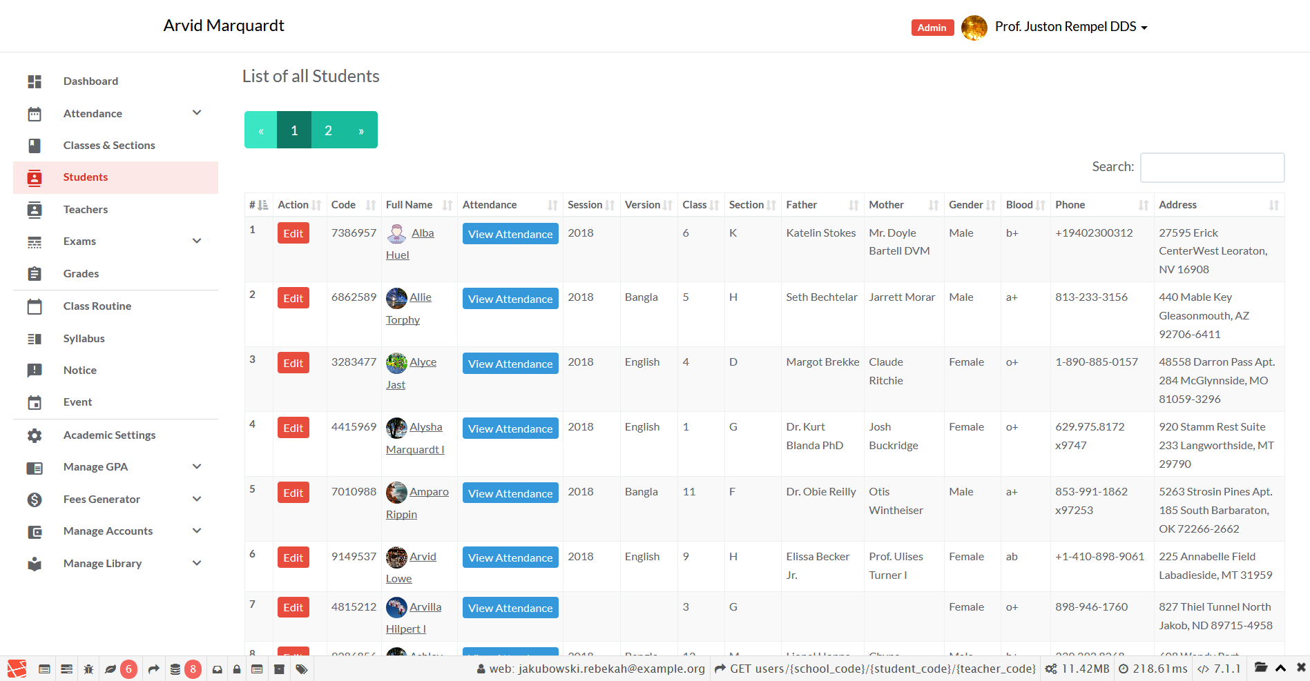The width and height of the screenshot is (1310, 681).
Task: Sort by Phone column header
Action: pos(1101,205)
